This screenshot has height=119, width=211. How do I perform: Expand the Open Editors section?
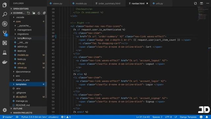point(21,9)
